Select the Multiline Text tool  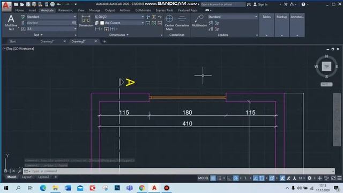click(x=11, y=23)
